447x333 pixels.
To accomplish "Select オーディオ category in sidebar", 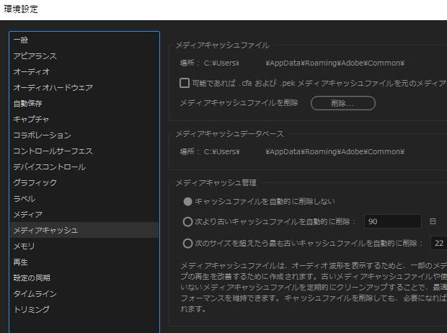I will [31, 72].
